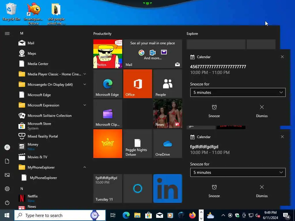Open Snooze dropdown for 4567777 reminder
Image resolution: width=295 pixels, height=221 pixels.
[238, 92]
